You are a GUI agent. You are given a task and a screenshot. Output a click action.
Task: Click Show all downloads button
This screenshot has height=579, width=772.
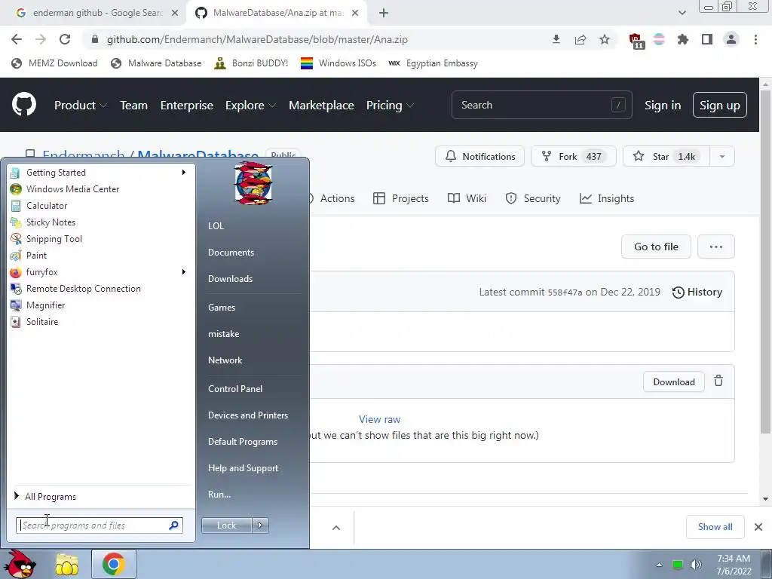click(x=715, y=527)
